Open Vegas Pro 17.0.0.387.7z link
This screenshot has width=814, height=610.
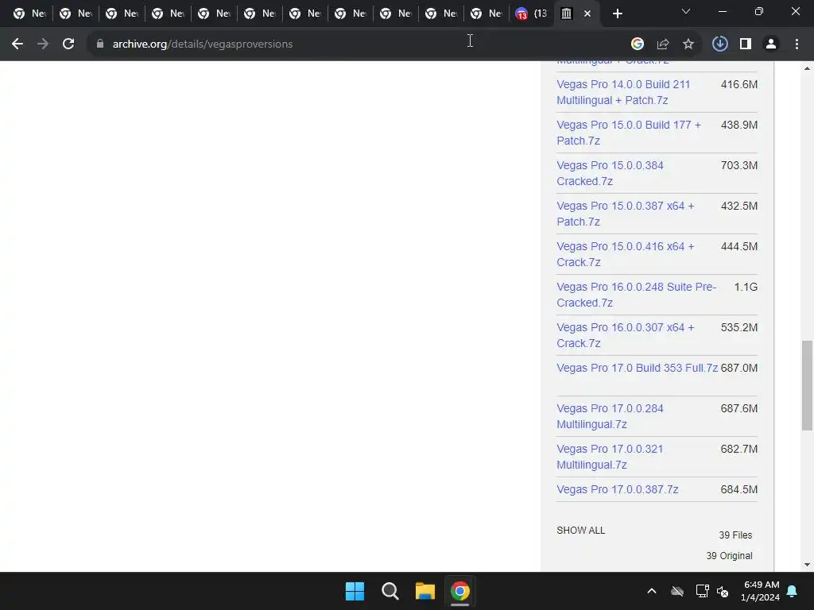[x=617, y=489]
